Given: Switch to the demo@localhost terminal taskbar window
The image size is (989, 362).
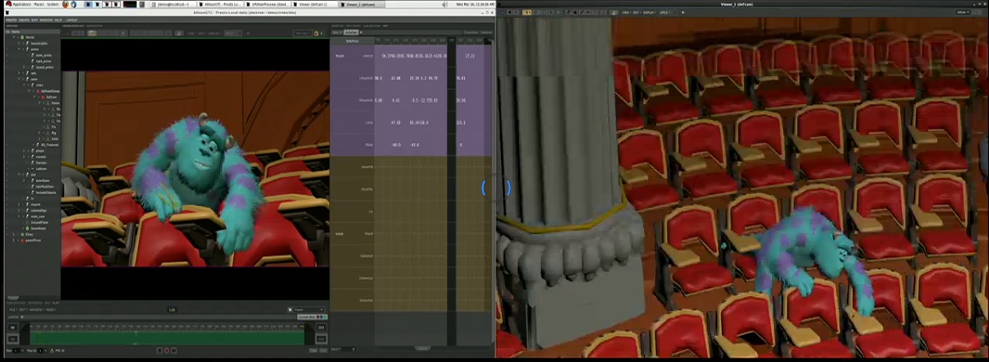Looking at the screenshot, I should [173, 4].
